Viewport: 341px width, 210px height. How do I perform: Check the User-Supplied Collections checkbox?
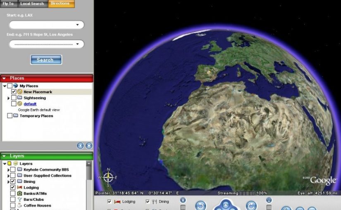click(x=13, y=175)
